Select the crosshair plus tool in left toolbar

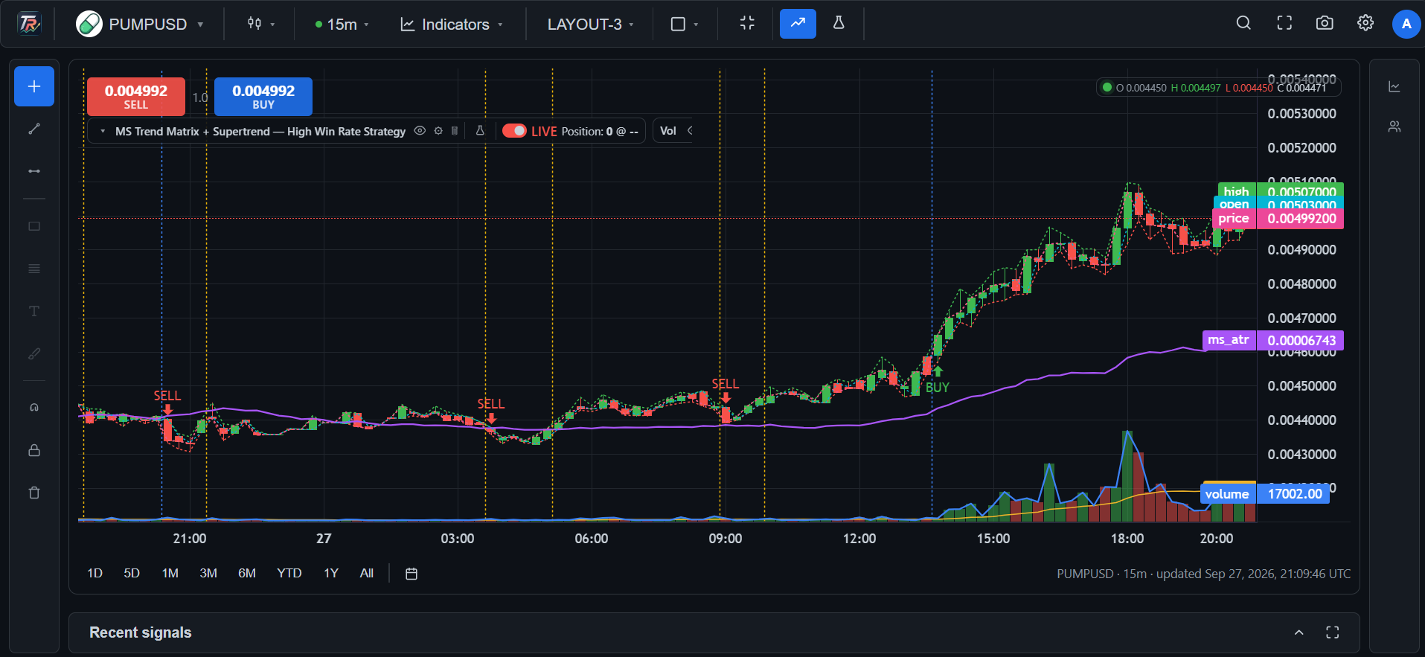click(x=34, y=86)
